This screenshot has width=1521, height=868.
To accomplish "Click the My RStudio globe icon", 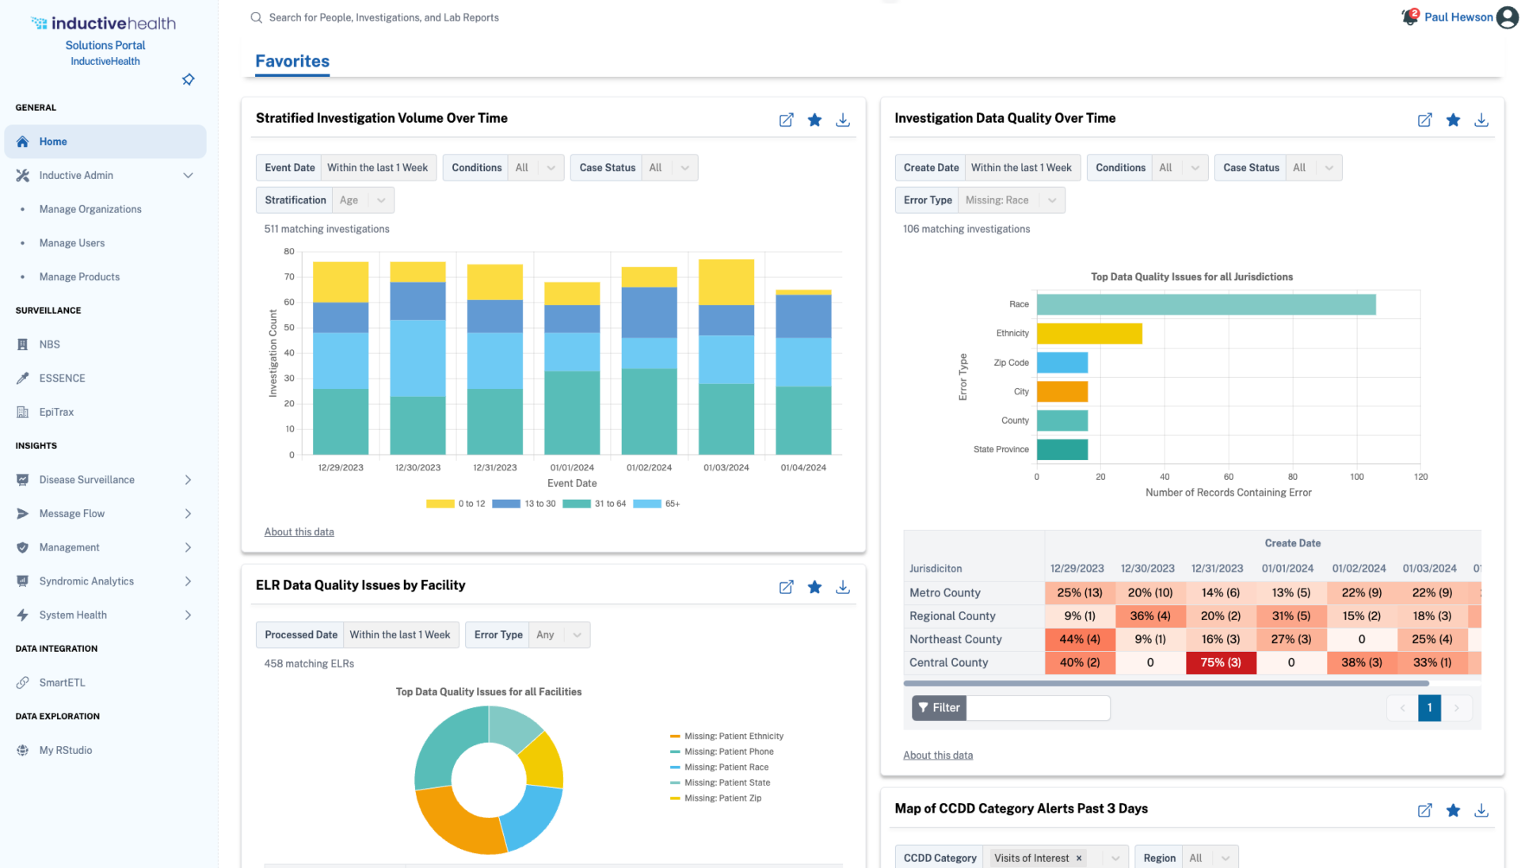I will coord(22,750).
